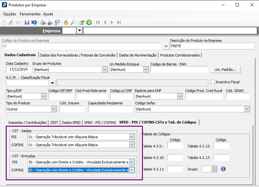
Task: Focus the Tabela 4.3.12 Código field
Action: point(221,146)
